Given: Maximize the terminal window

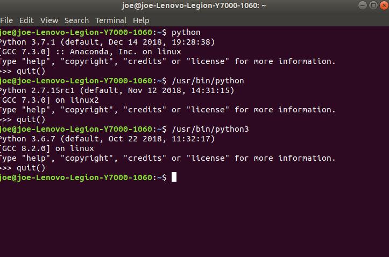Looking at the screenshot, I should click(373, 5).
